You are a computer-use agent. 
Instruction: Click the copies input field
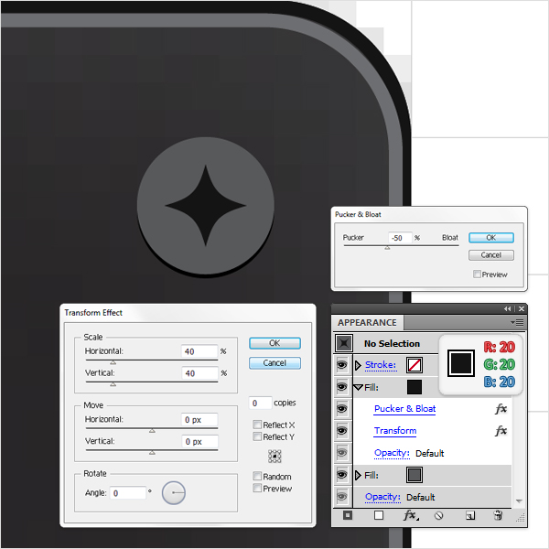tap(260, 403)
